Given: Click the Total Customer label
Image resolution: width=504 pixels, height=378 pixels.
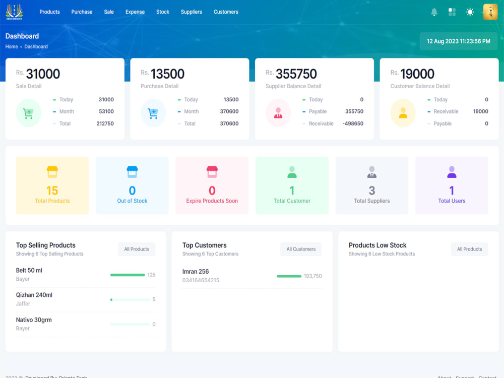Looking at the screenshot, I should (292, 201).
